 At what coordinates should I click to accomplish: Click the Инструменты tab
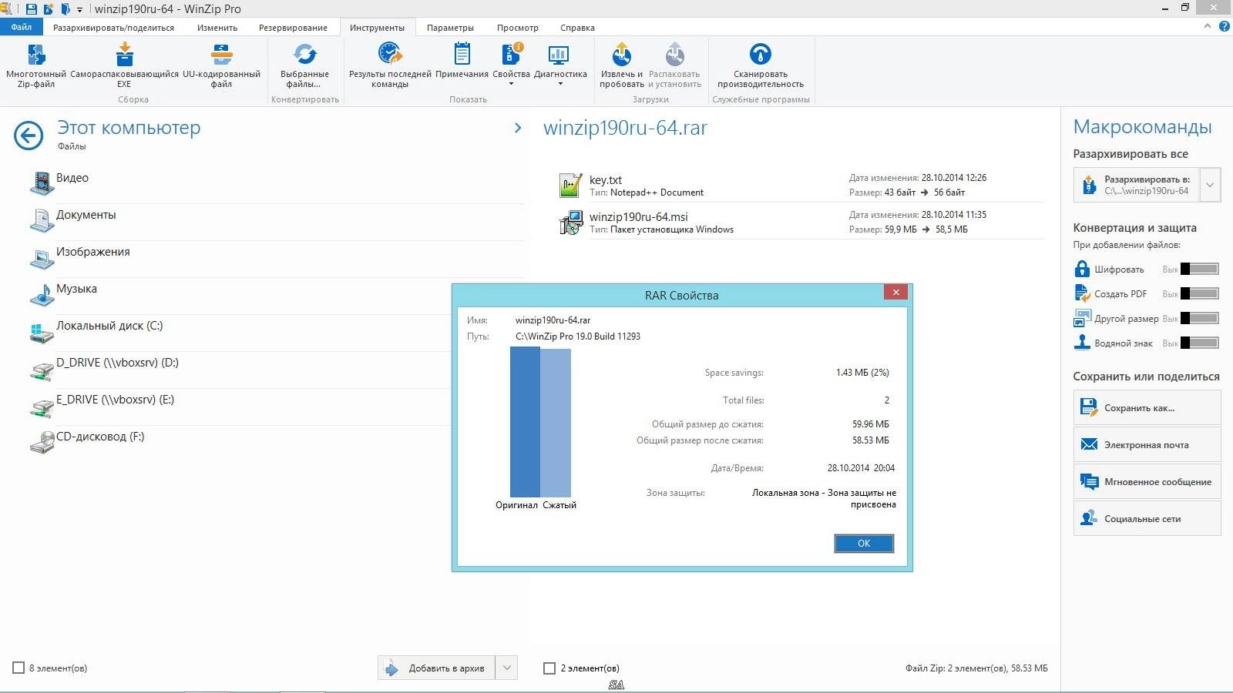point(377,28)
